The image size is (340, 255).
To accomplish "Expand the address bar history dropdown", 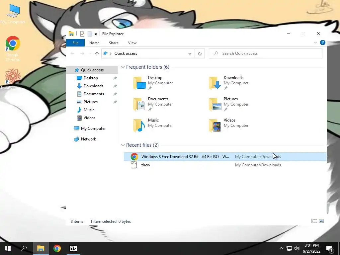I will pyautogui.click(x=190, y=54).
